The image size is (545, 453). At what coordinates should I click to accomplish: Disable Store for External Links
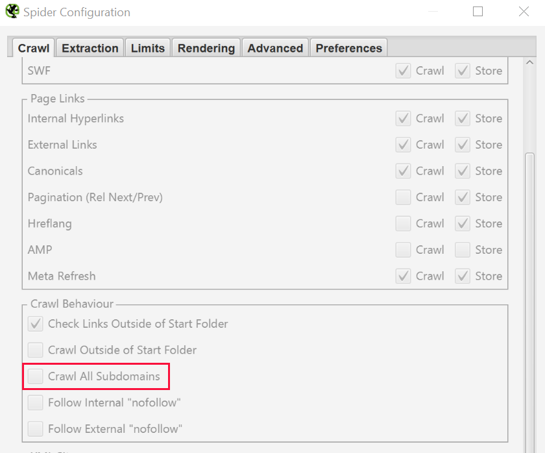tap(463, 145)
